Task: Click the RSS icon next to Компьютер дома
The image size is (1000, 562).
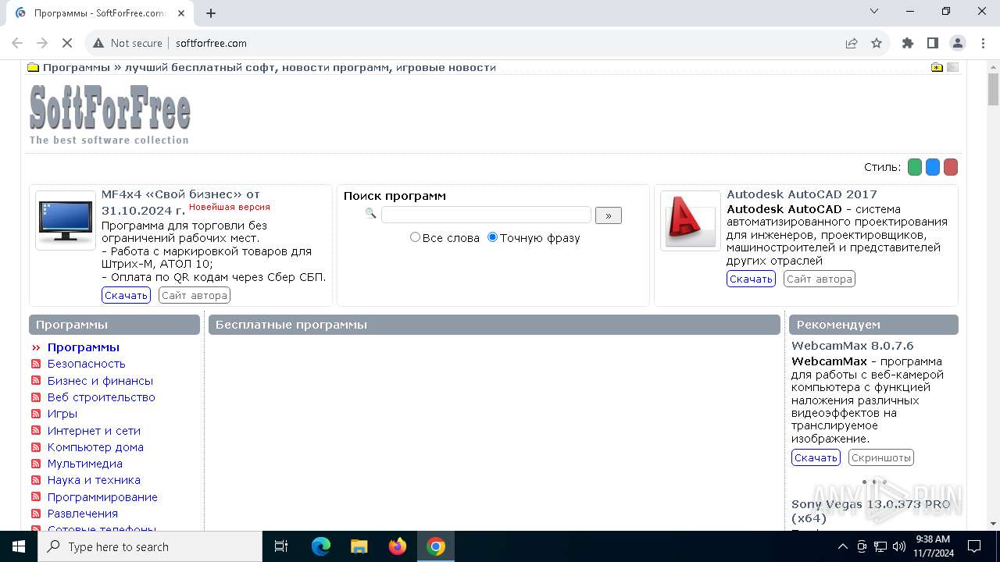Action: click(x=36, y=446)
